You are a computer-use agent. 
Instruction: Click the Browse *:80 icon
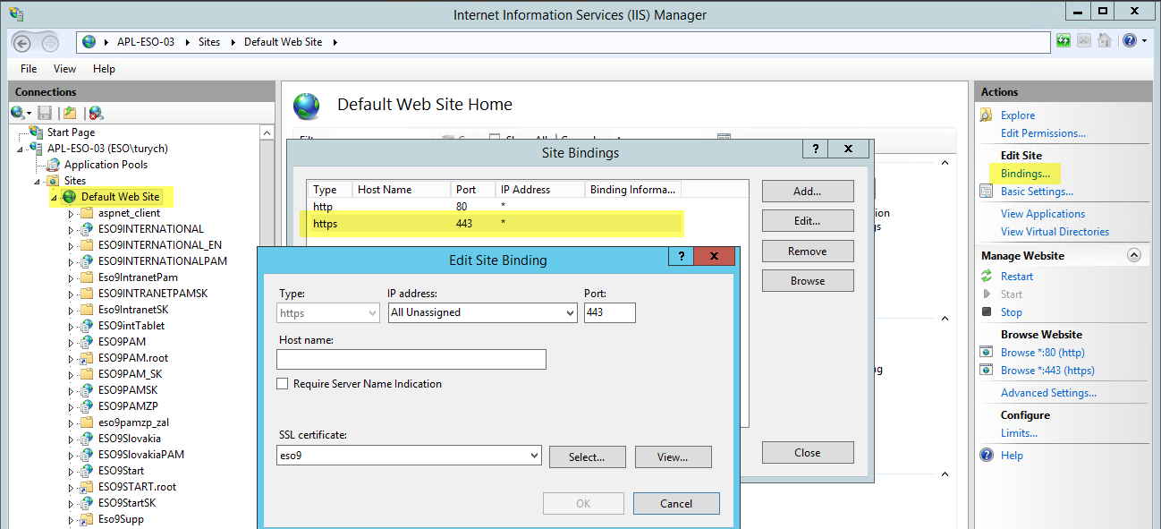[987, 353]
